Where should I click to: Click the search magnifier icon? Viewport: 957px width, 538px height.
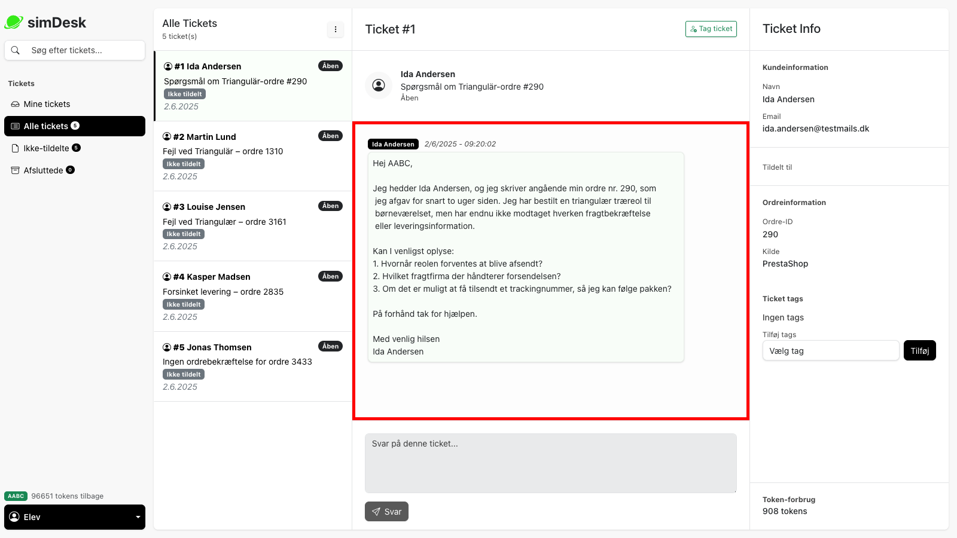[x=16, y=50]
